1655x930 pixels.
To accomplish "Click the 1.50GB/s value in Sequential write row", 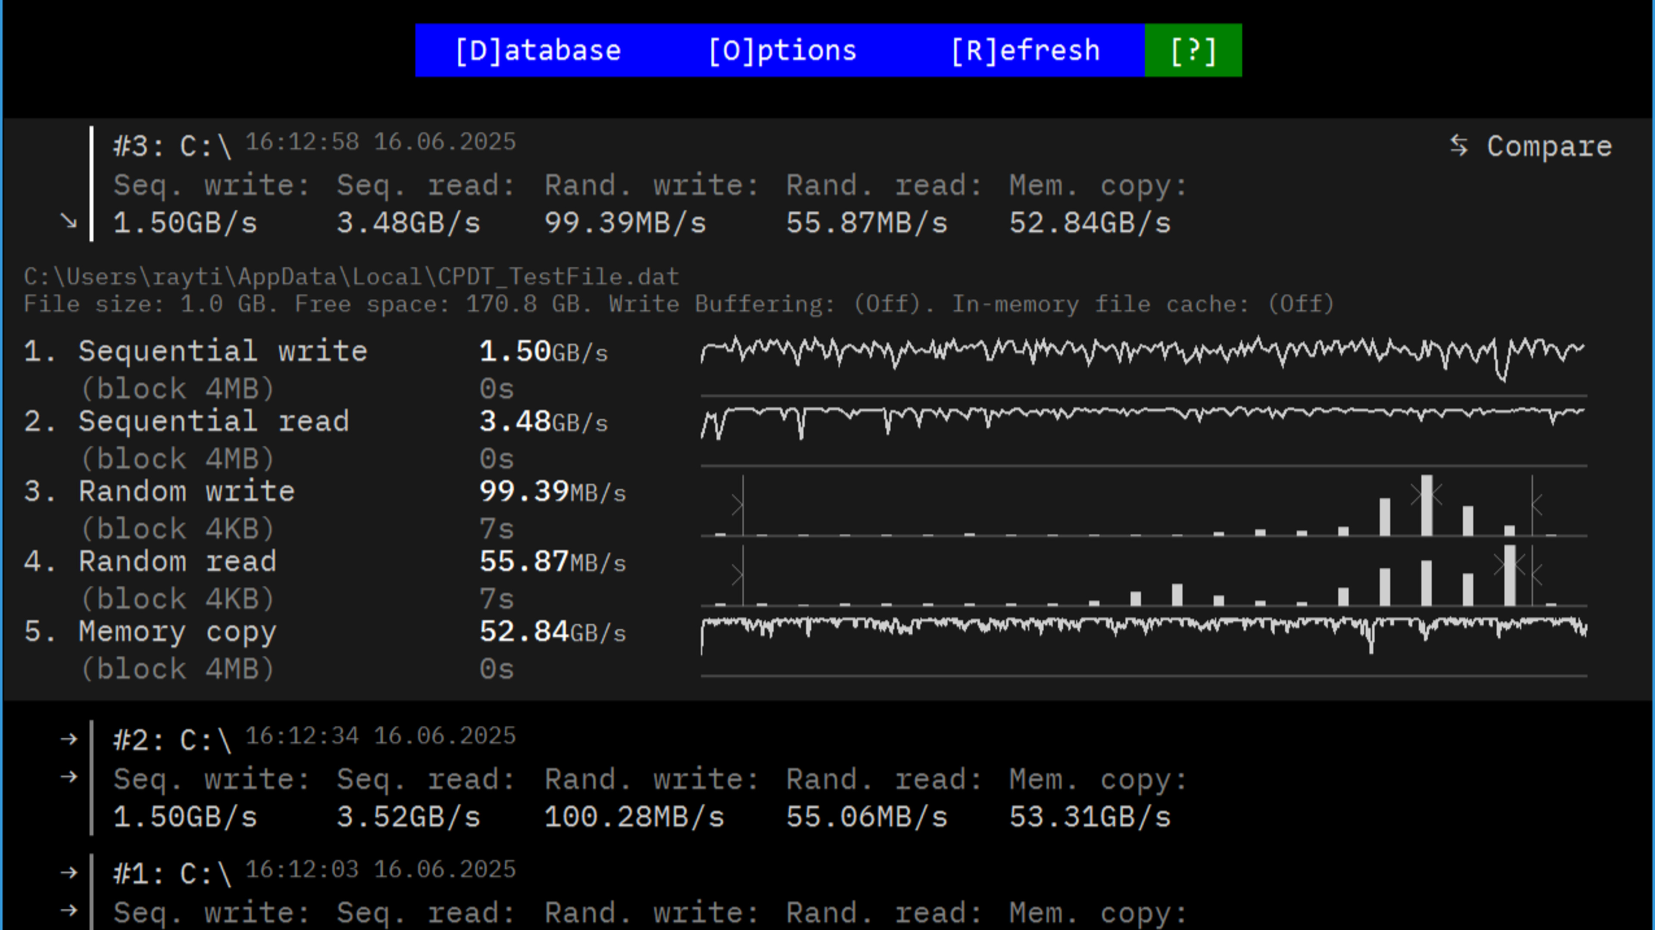I will [543, 351].
